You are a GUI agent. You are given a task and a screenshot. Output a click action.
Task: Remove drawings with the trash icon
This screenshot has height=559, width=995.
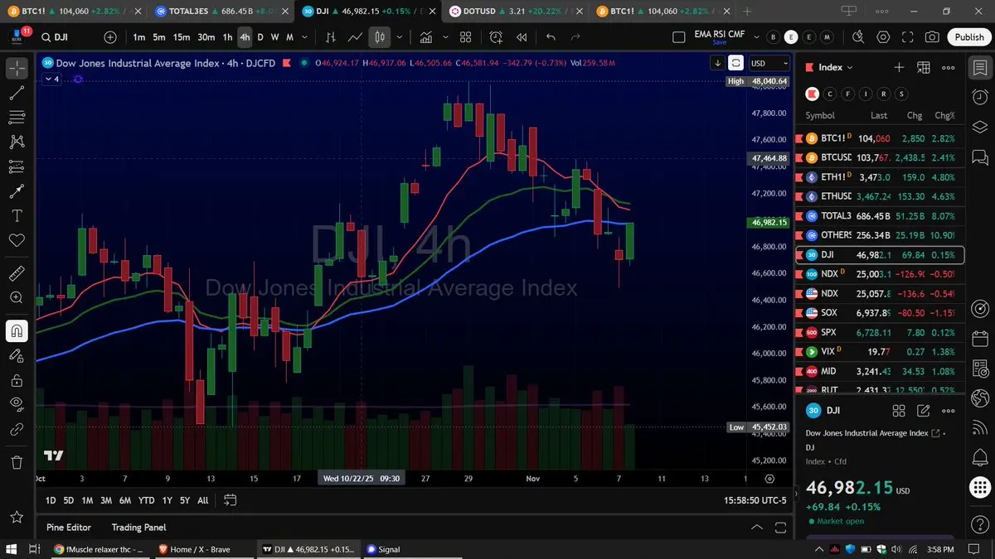tap(17, 462)
